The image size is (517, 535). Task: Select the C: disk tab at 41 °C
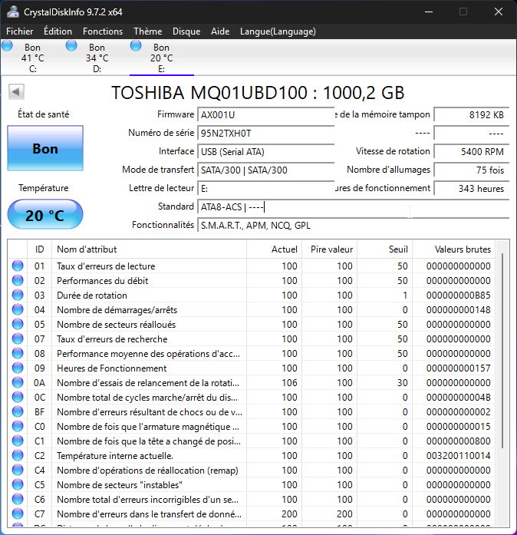33,57
